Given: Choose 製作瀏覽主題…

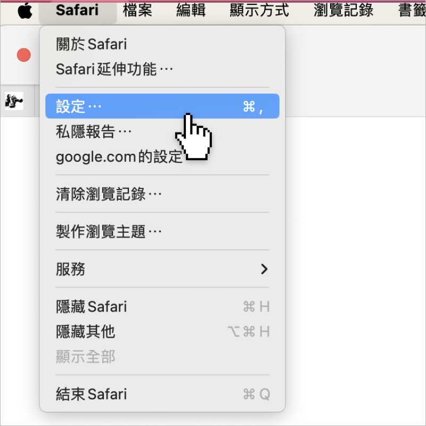Looking at the screenshot, I should [x=162, y=232].
